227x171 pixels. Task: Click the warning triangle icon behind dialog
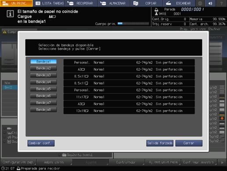[5, 32]
